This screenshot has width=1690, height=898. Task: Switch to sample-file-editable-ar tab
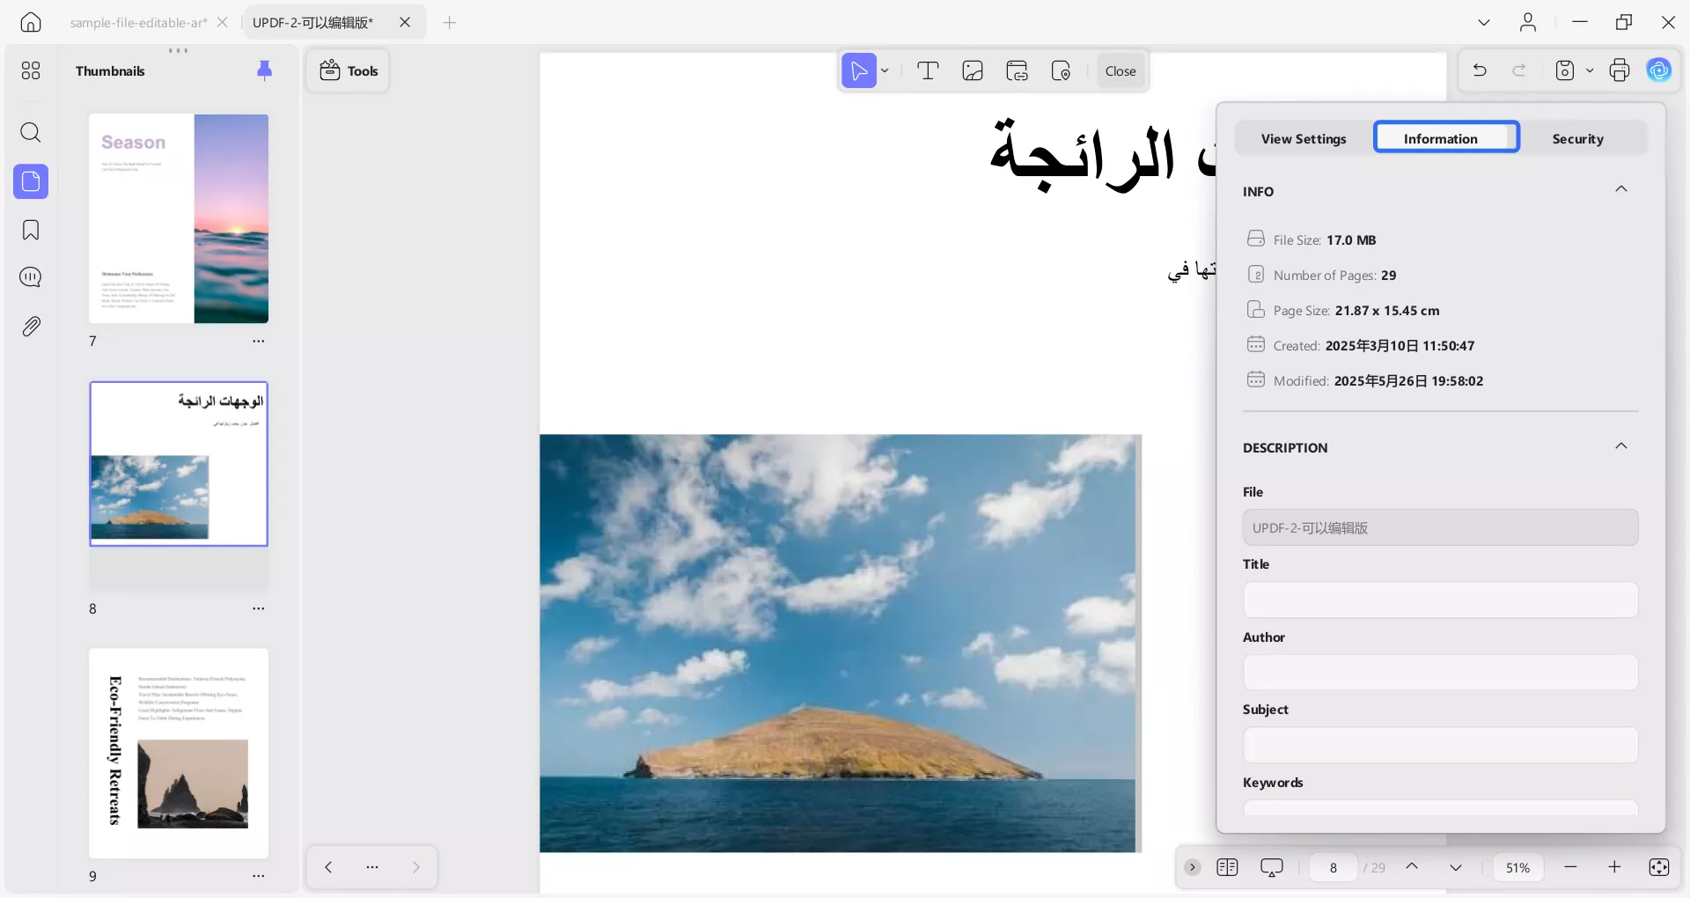138,23
